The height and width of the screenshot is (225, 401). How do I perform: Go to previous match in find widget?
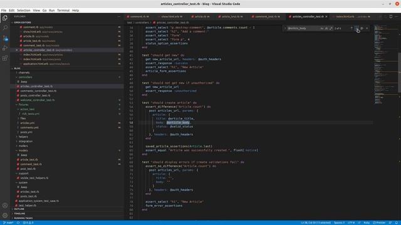click(352, 28)
